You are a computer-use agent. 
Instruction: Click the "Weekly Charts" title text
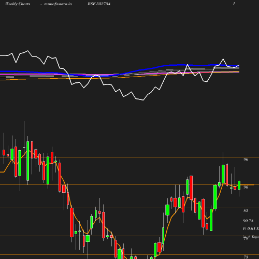coord(18,4)
